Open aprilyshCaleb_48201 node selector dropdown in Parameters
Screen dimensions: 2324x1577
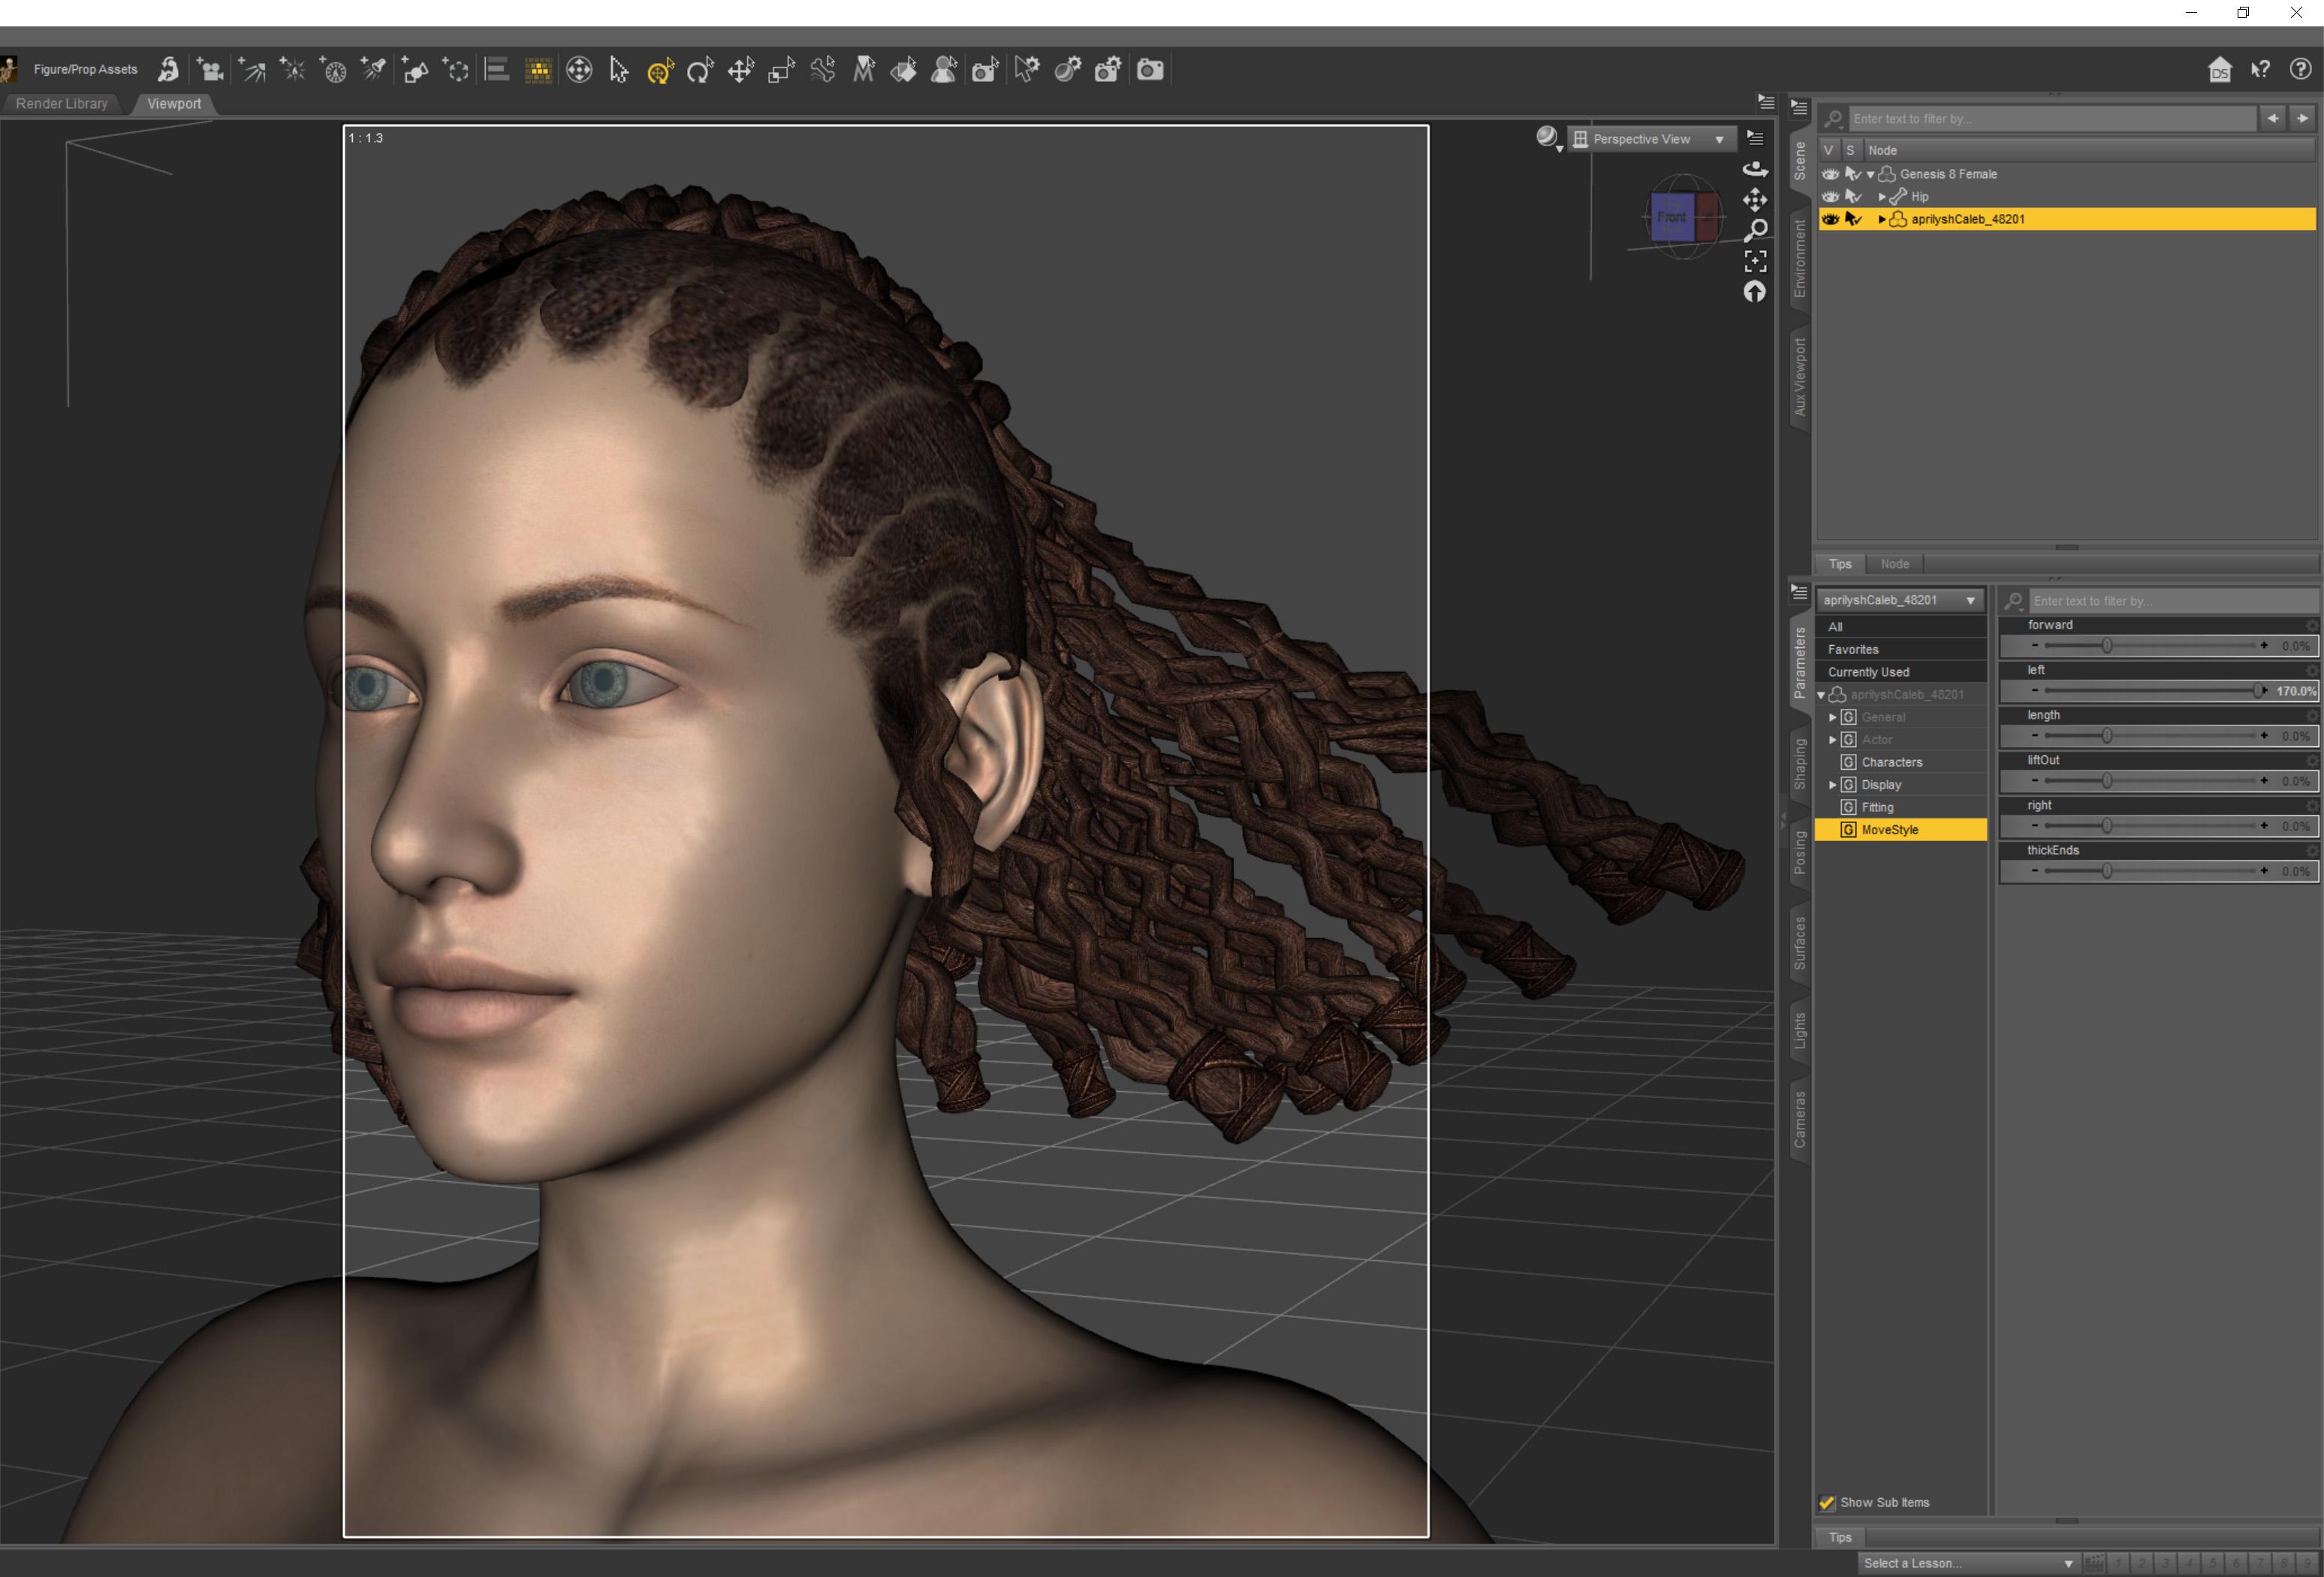click(x=1899, y=600)
